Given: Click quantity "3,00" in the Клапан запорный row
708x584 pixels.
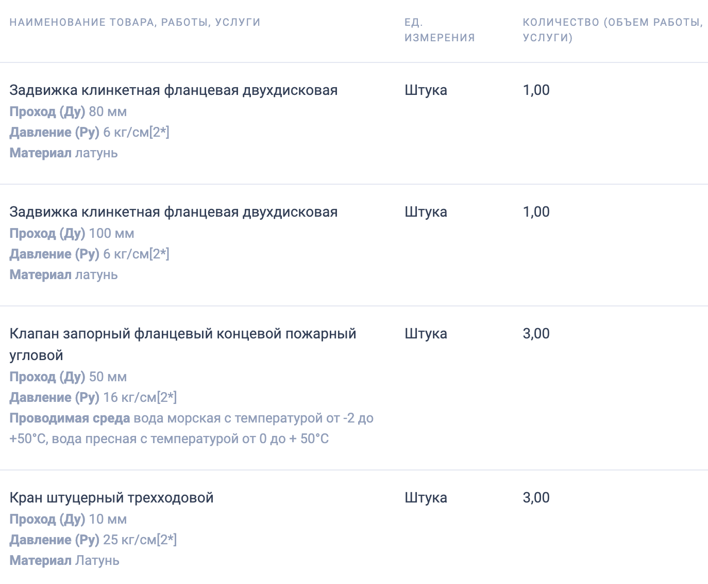Looking at the screenshot, I should pos(536,334).
